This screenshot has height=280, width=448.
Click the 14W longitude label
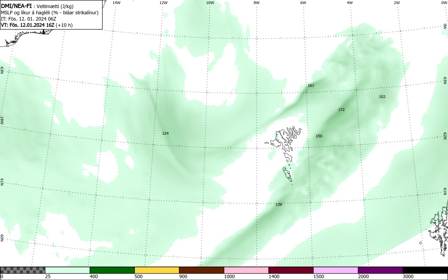[116, 3]
